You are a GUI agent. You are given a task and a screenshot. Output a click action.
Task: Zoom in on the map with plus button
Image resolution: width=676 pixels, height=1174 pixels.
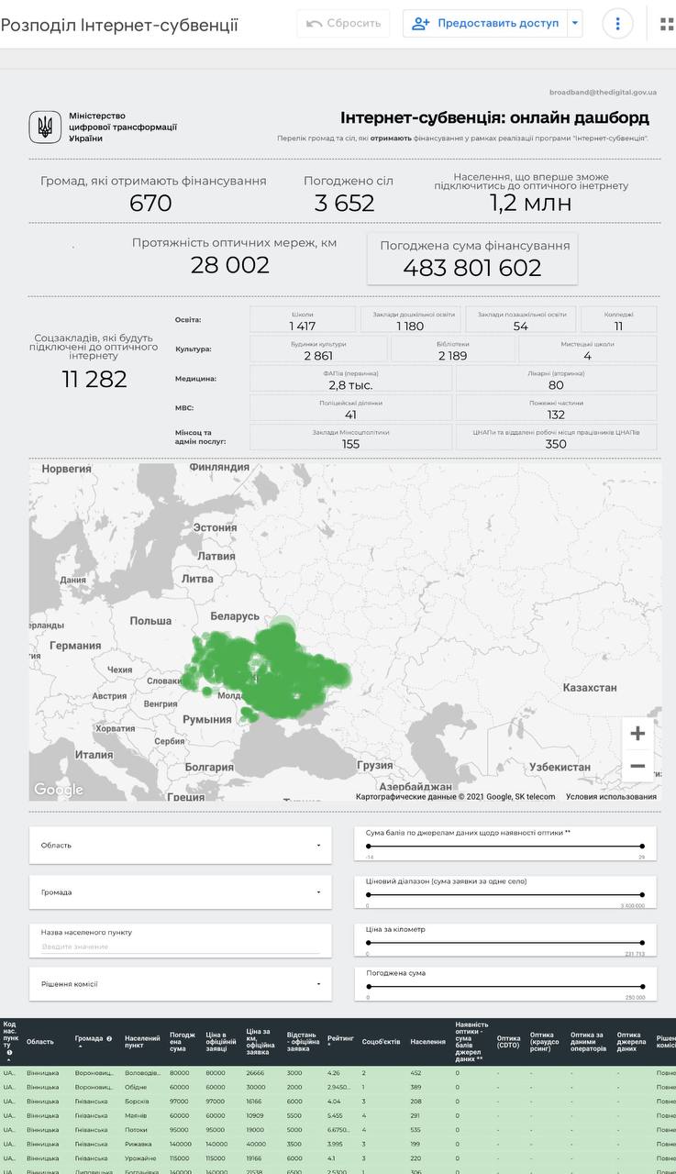[x=637, y=734]
